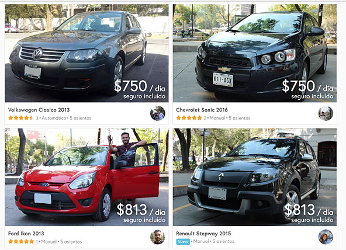This screenshot has width=346, height=250.
Task: Open the Chevrolet Sonic 2016 title link
Action: [x=202, y=110]
